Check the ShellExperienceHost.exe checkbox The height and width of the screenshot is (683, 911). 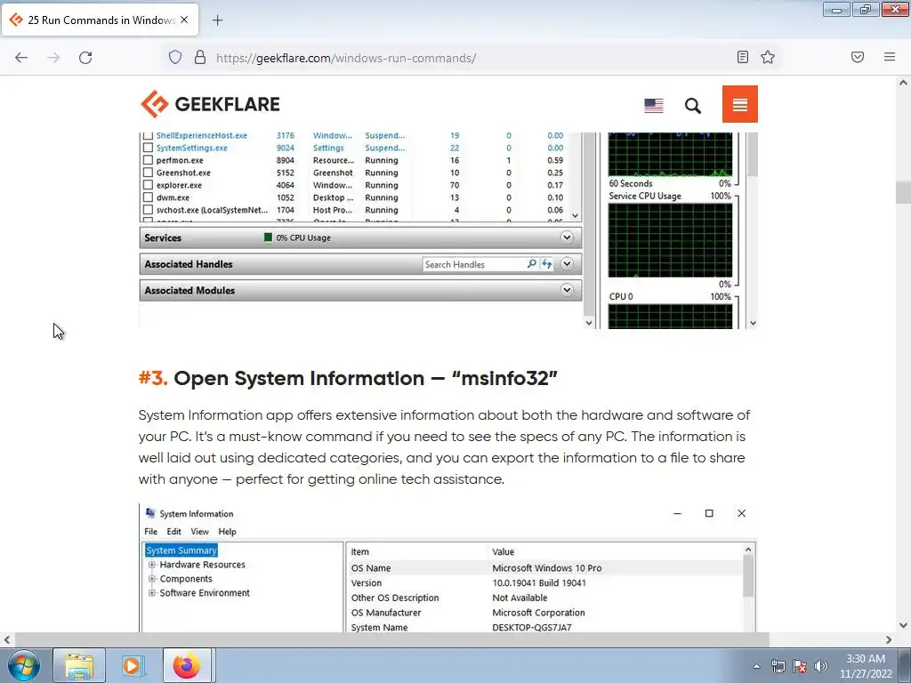149,136
